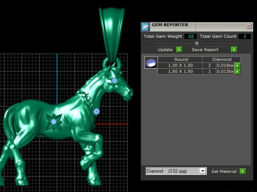The height and width of the screenshot is (192, 257).
Task: Select the gem in the flower on horse's flank
Action: point(54,122)
